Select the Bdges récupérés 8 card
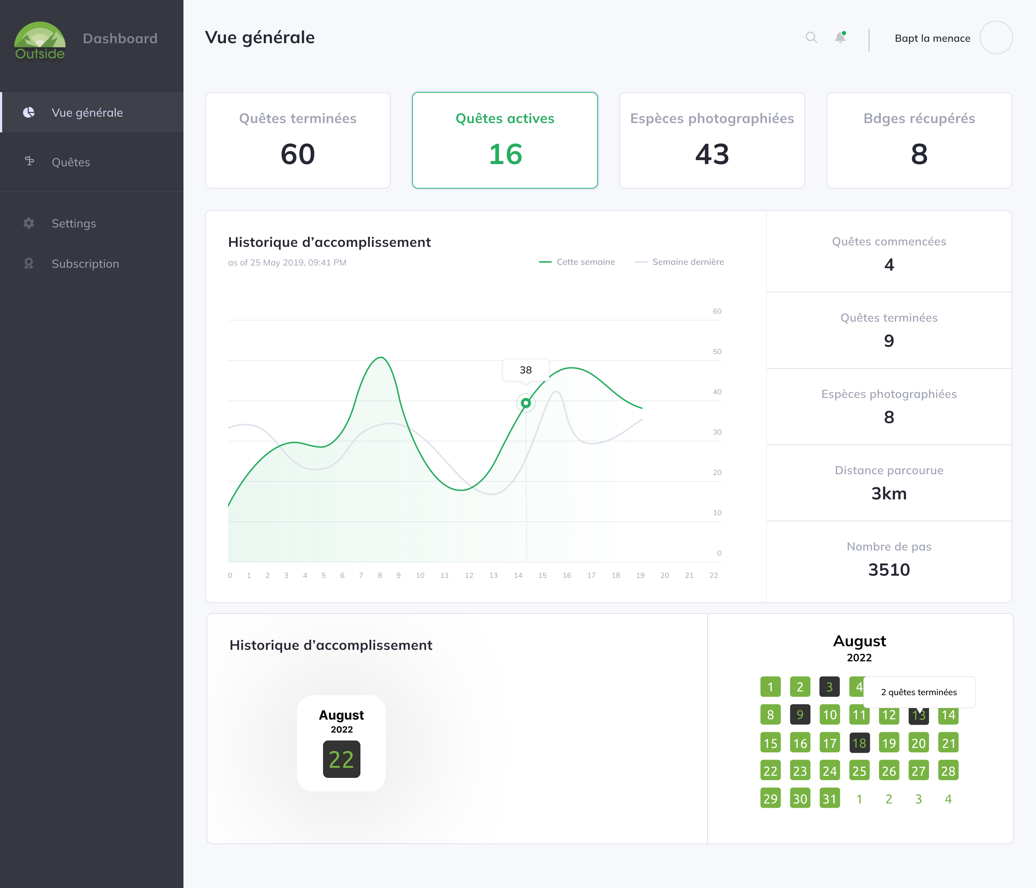1036x888 pixels. coord(919,140)
